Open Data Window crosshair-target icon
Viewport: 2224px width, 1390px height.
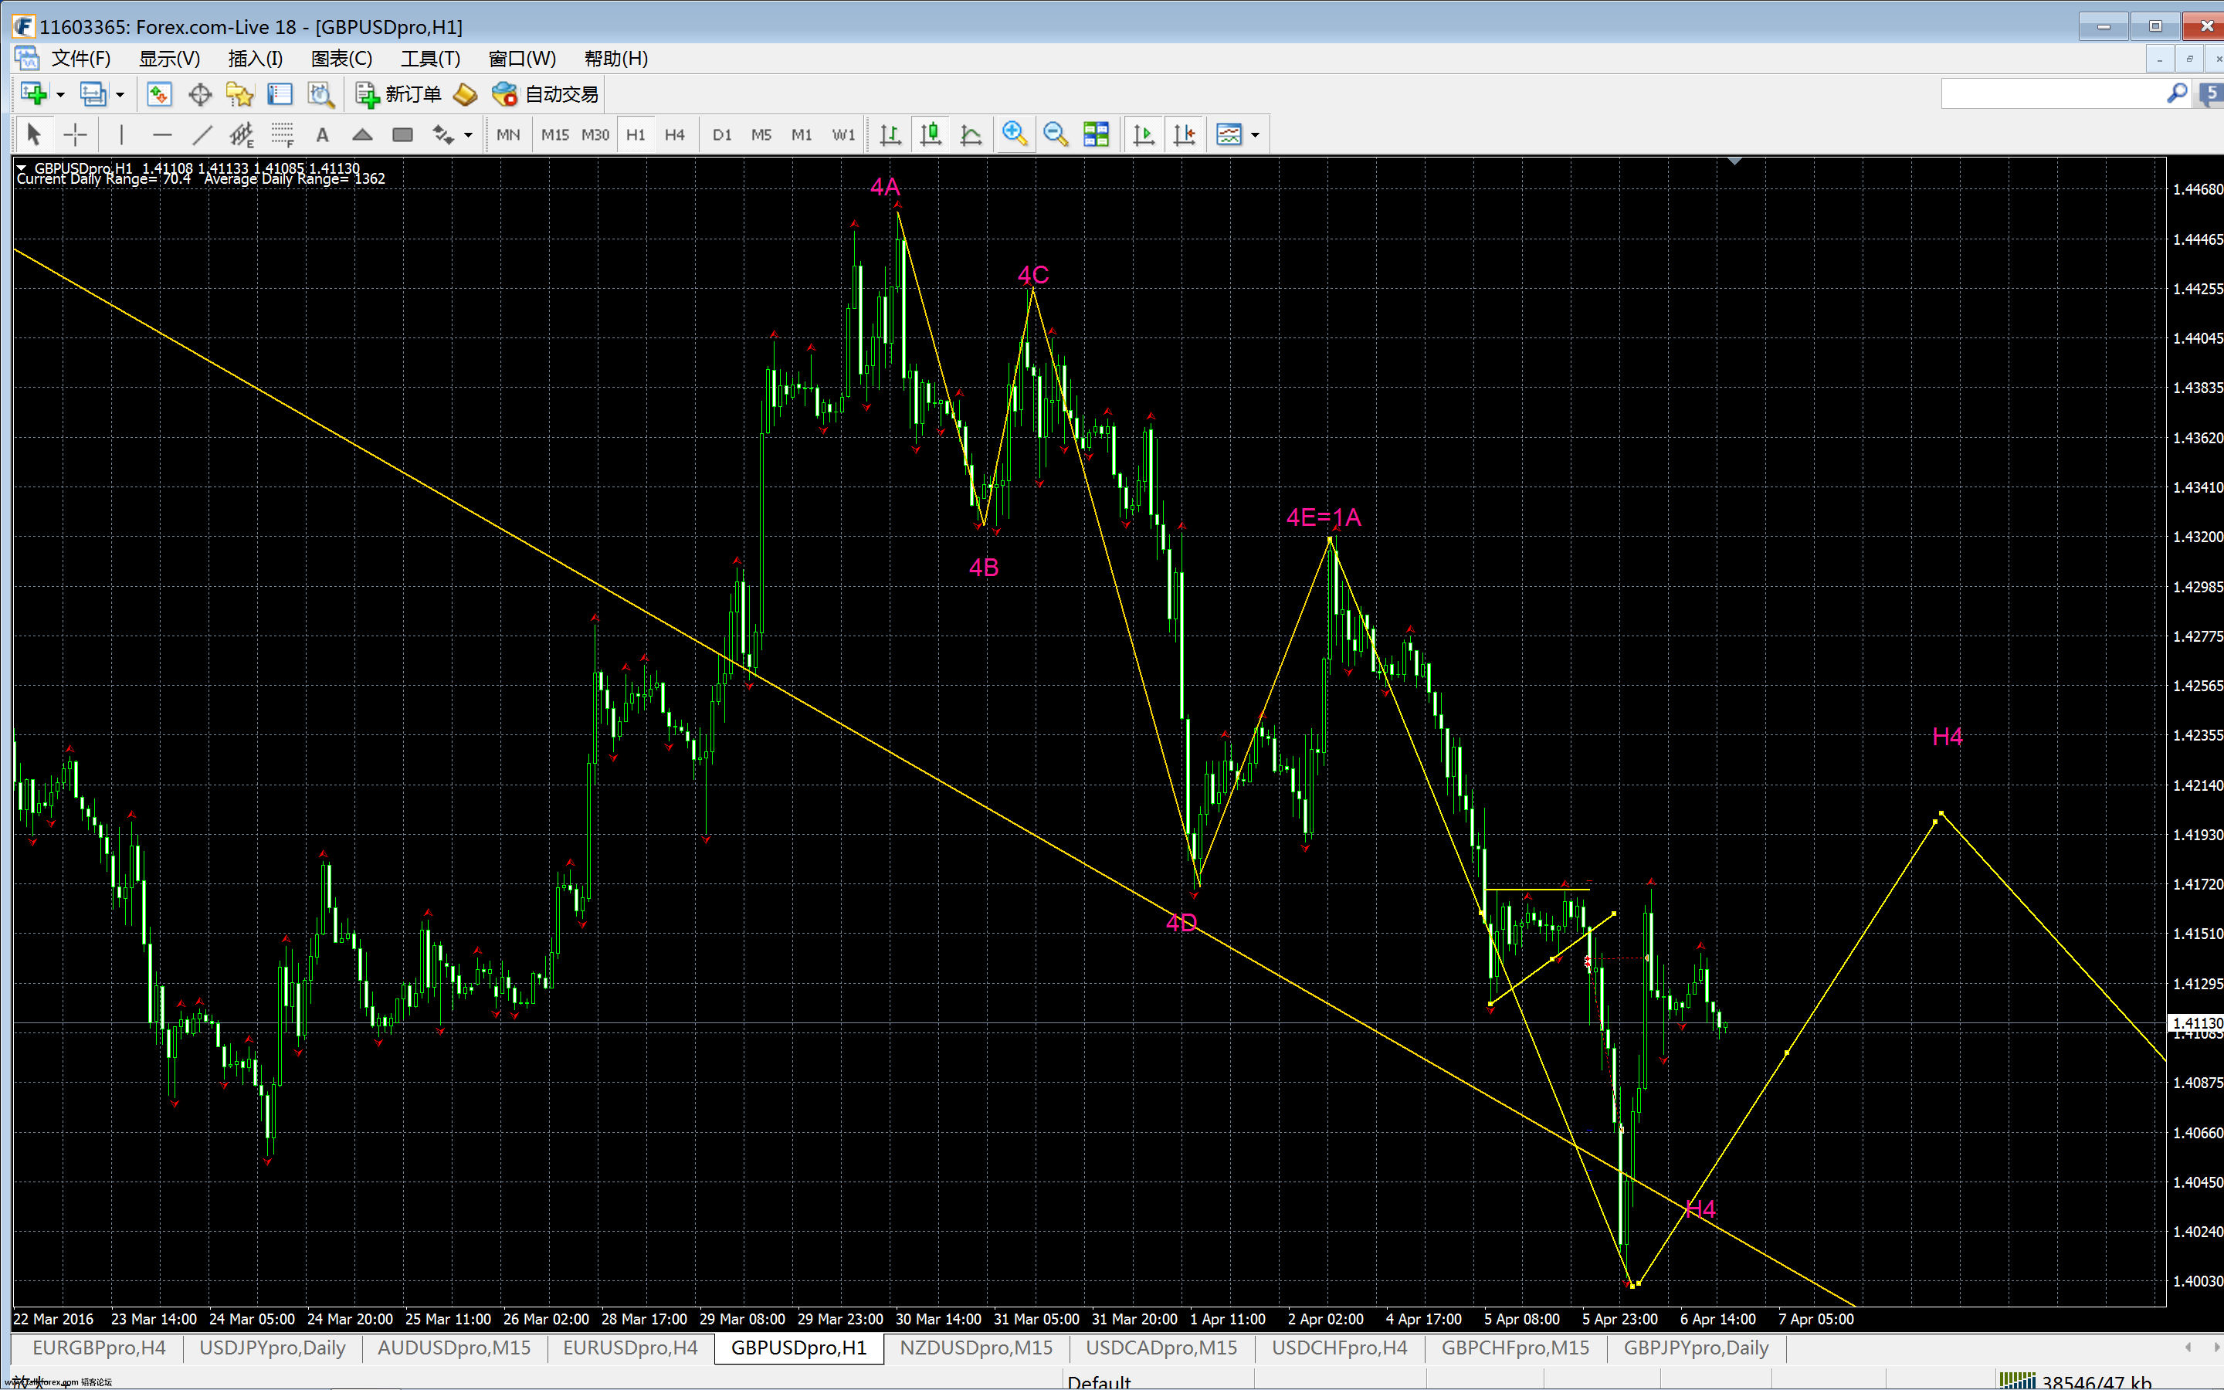click(x=199, y=93)
